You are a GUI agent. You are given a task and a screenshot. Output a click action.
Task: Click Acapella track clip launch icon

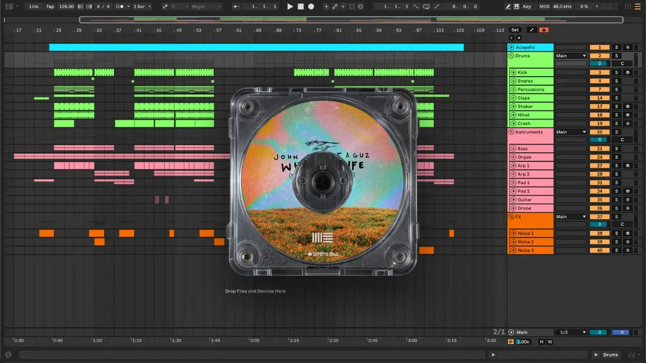511,47
